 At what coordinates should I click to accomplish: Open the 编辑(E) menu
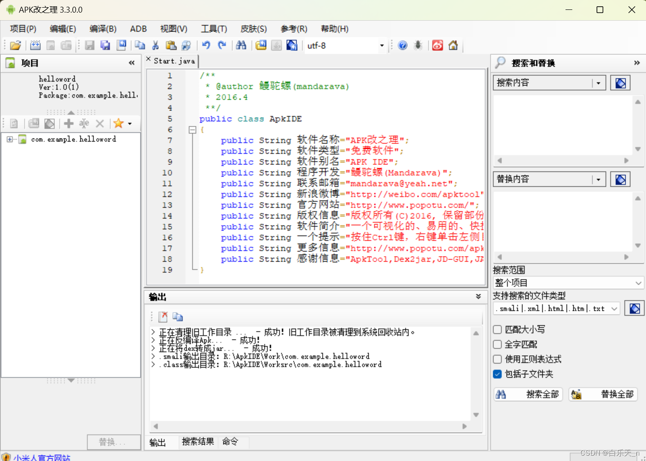coord(63,29)
